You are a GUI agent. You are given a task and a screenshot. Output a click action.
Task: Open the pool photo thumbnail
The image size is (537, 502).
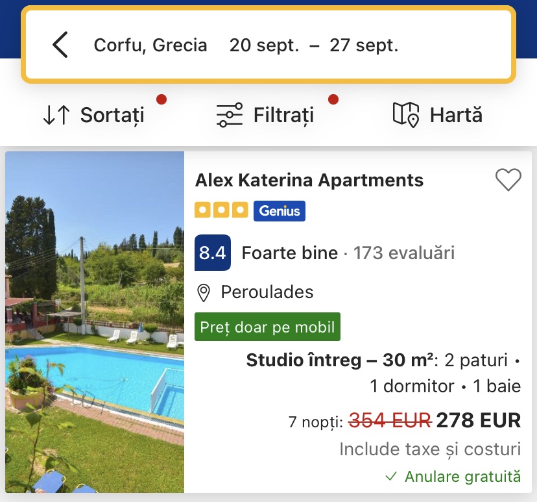tap(95, 322)
